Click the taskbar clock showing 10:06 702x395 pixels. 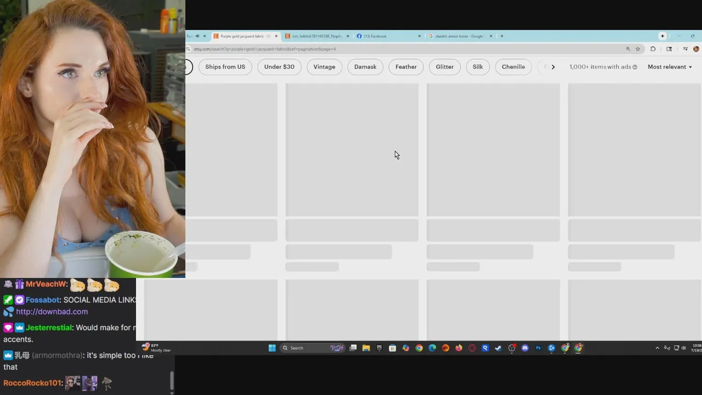[x=697, y=348]
